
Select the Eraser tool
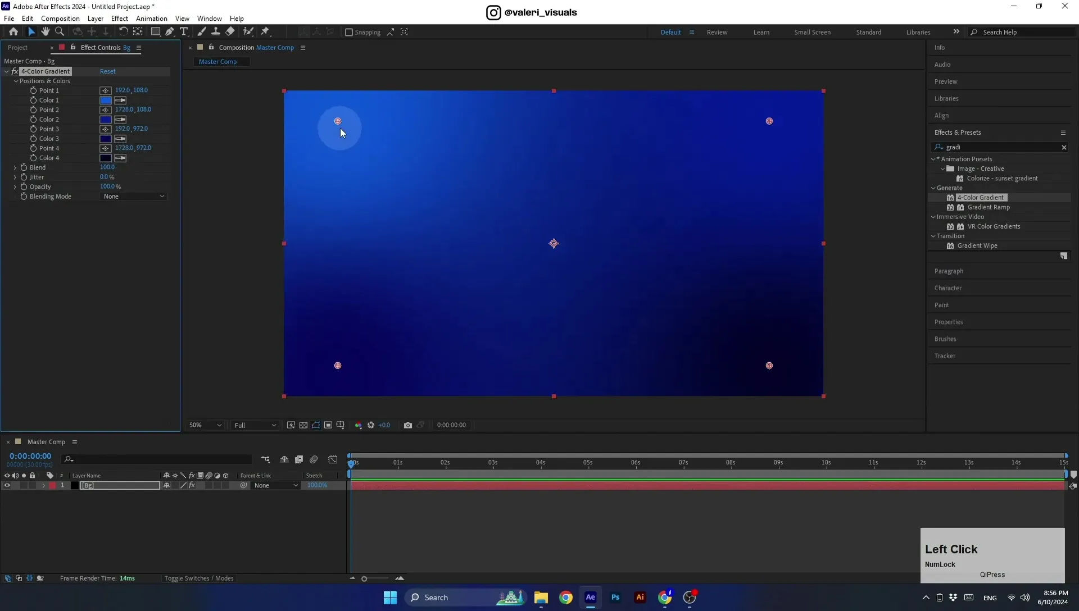click(230, 32)
